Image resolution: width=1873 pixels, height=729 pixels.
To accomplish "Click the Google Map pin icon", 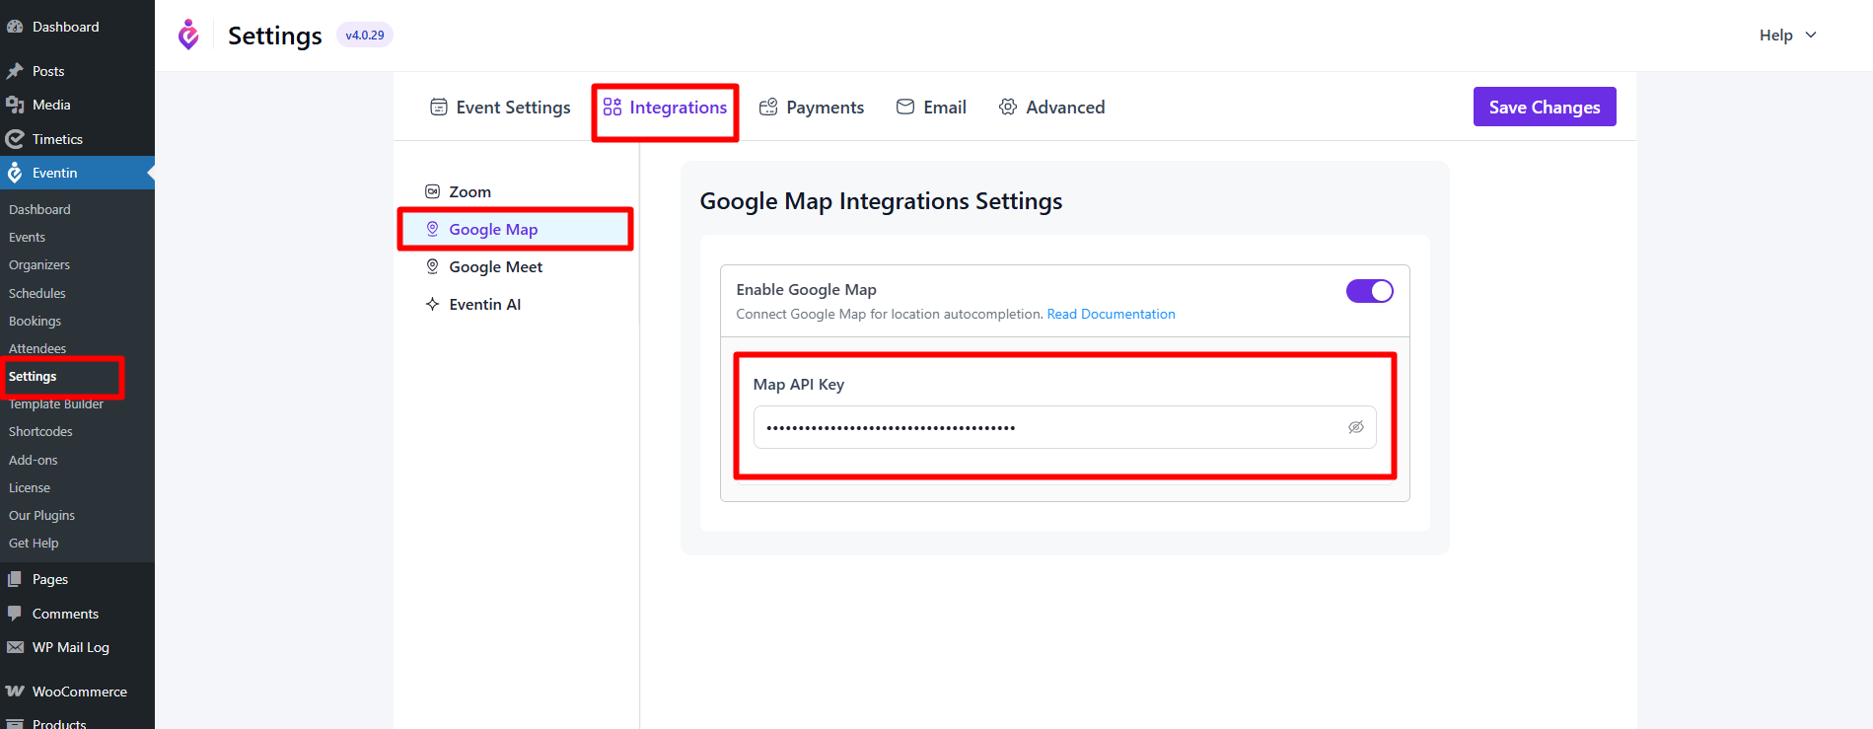I will 432,229.
